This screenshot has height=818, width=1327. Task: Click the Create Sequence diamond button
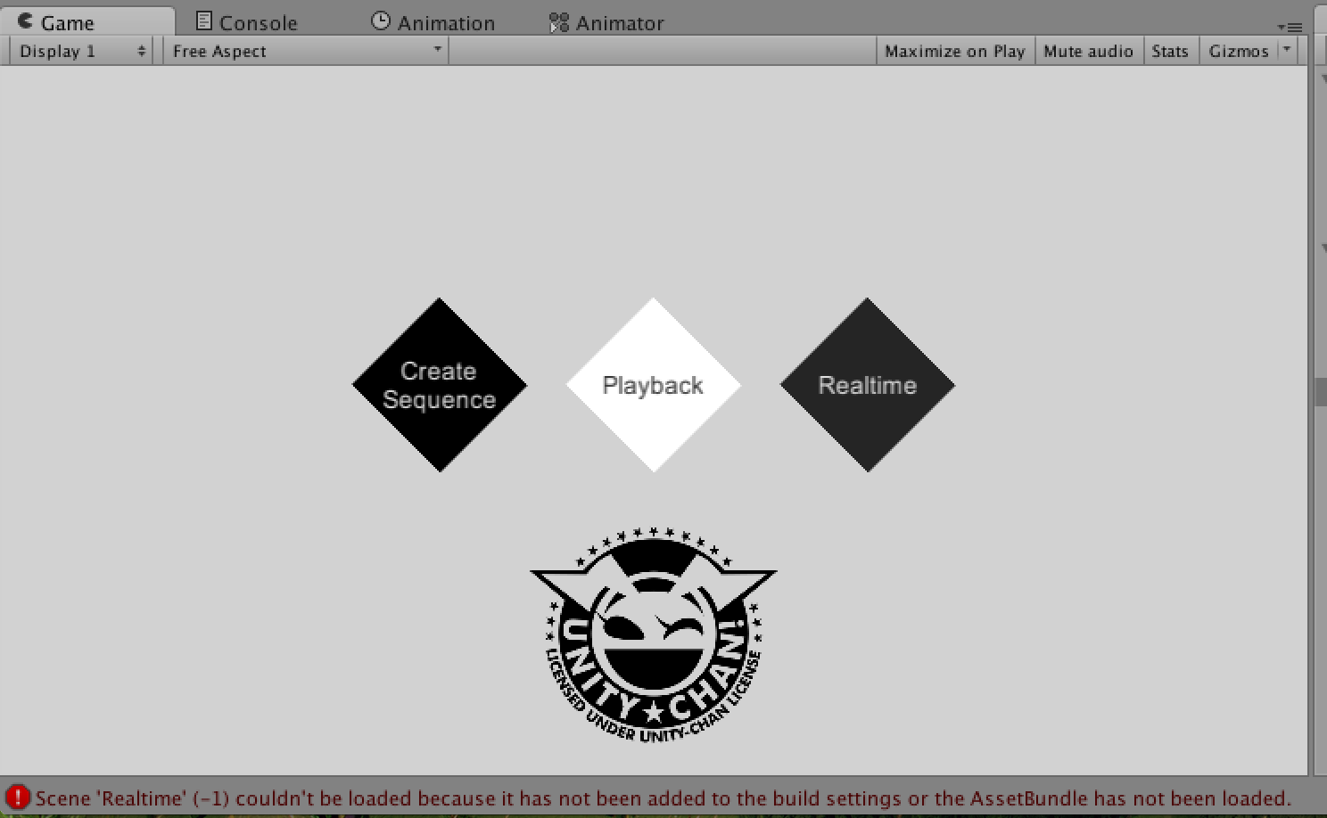pyautogui.click(x=440, y=385)
